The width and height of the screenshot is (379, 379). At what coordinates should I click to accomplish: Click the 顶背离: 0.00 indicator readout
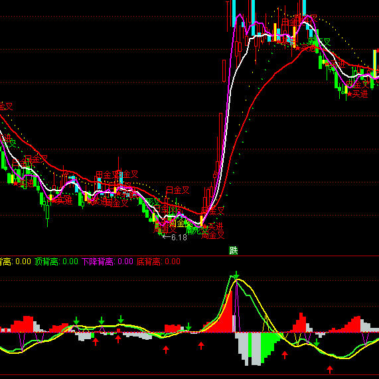[56, 262]
